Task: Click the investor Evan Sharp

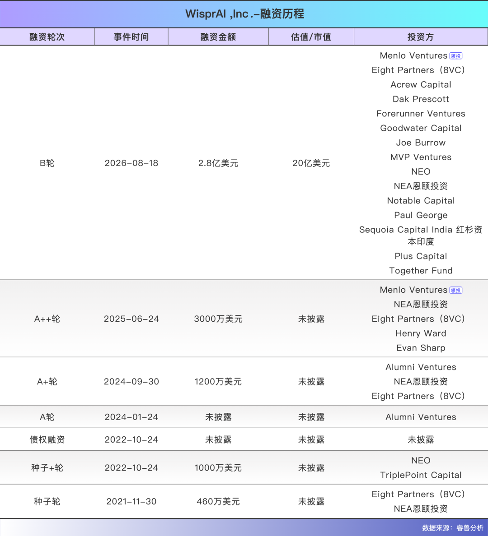Action: click(x=421, y=348)
